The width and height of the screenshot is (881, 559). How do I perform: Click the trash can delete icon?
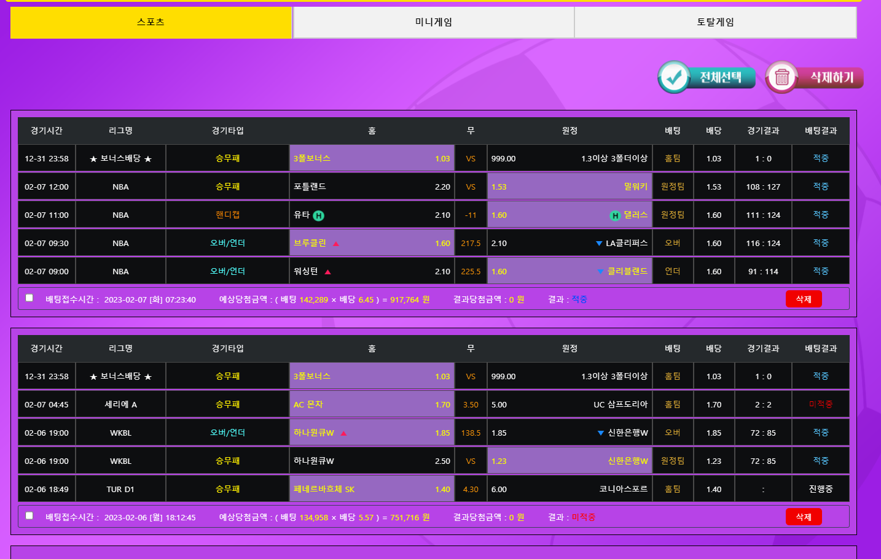click(x=781, y=77)
